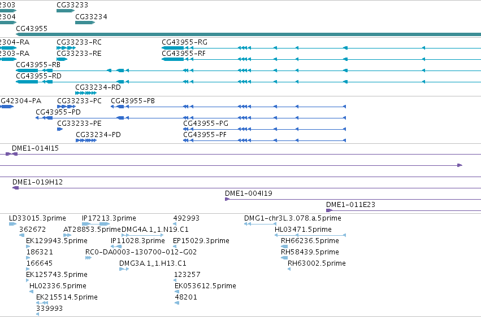Select feature 123257
Viewport: 481px width, 317px height.
pyautogui.click(x=187, y=275)
